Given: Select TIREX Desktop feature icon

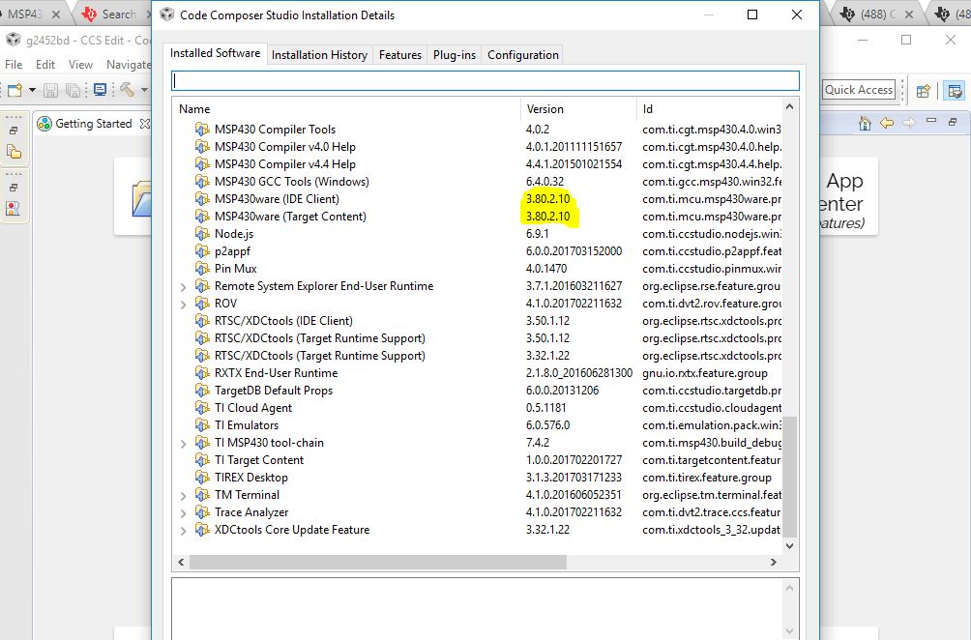Looking at the screenshot, I should coord(202,477).
